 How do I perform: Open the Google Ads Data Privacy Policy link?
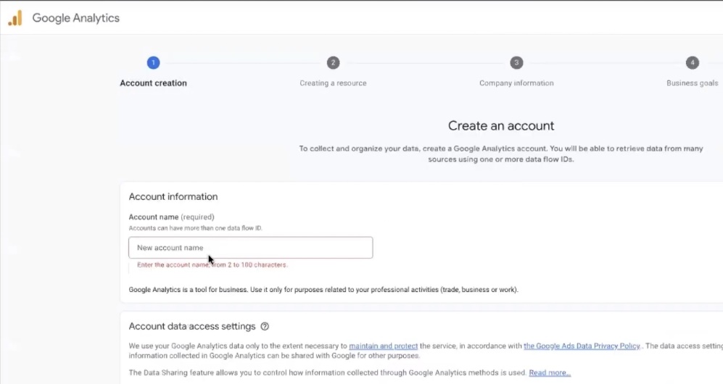click(x=582, y=346)
